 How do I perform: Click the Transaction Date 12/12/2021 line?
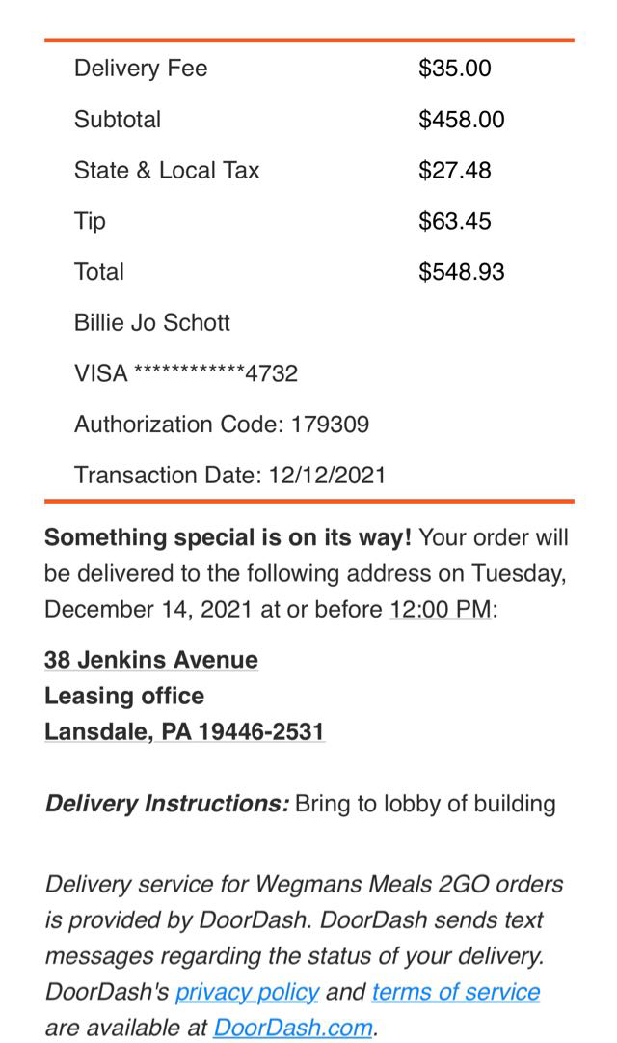point(229,476)
